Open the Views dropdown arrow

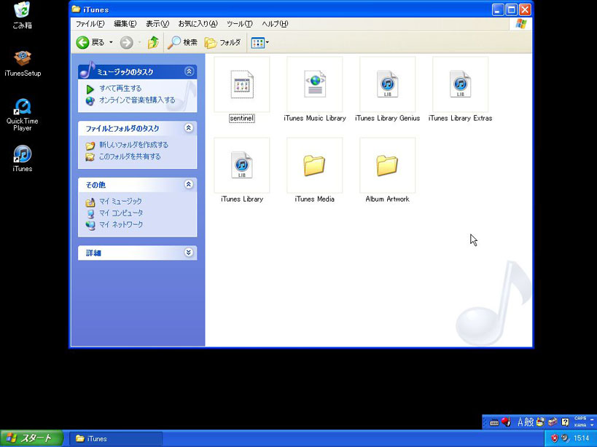(x=268, y=42)
